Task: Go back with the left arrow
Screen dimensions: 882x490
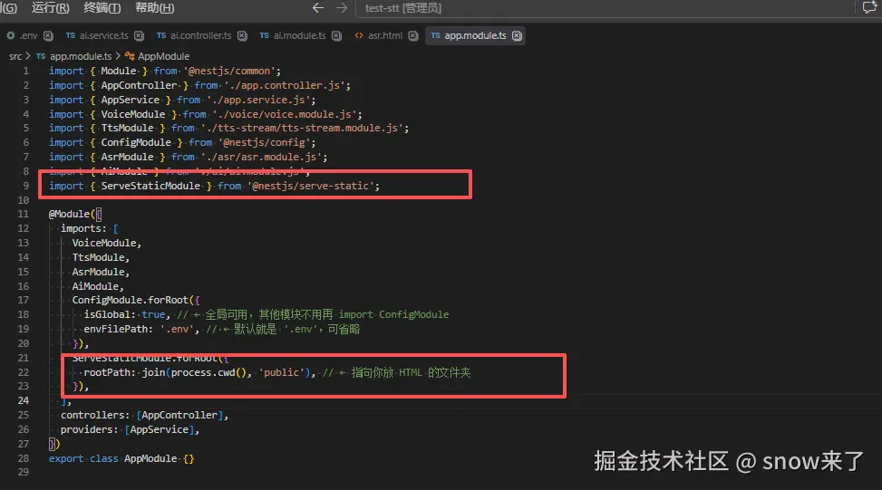Action: 318,8
